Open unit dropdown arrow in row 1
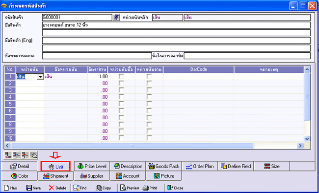This screenshot has width=319, height=193. click(x=40, y=77)
